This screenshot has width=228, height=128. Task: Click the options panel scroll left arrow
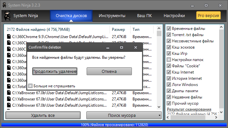[x=168, y=117]
